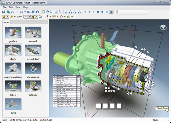Open dropdown beside red measurement tool
Viewport: 171px width, 123px height.
tap(65, 17)
